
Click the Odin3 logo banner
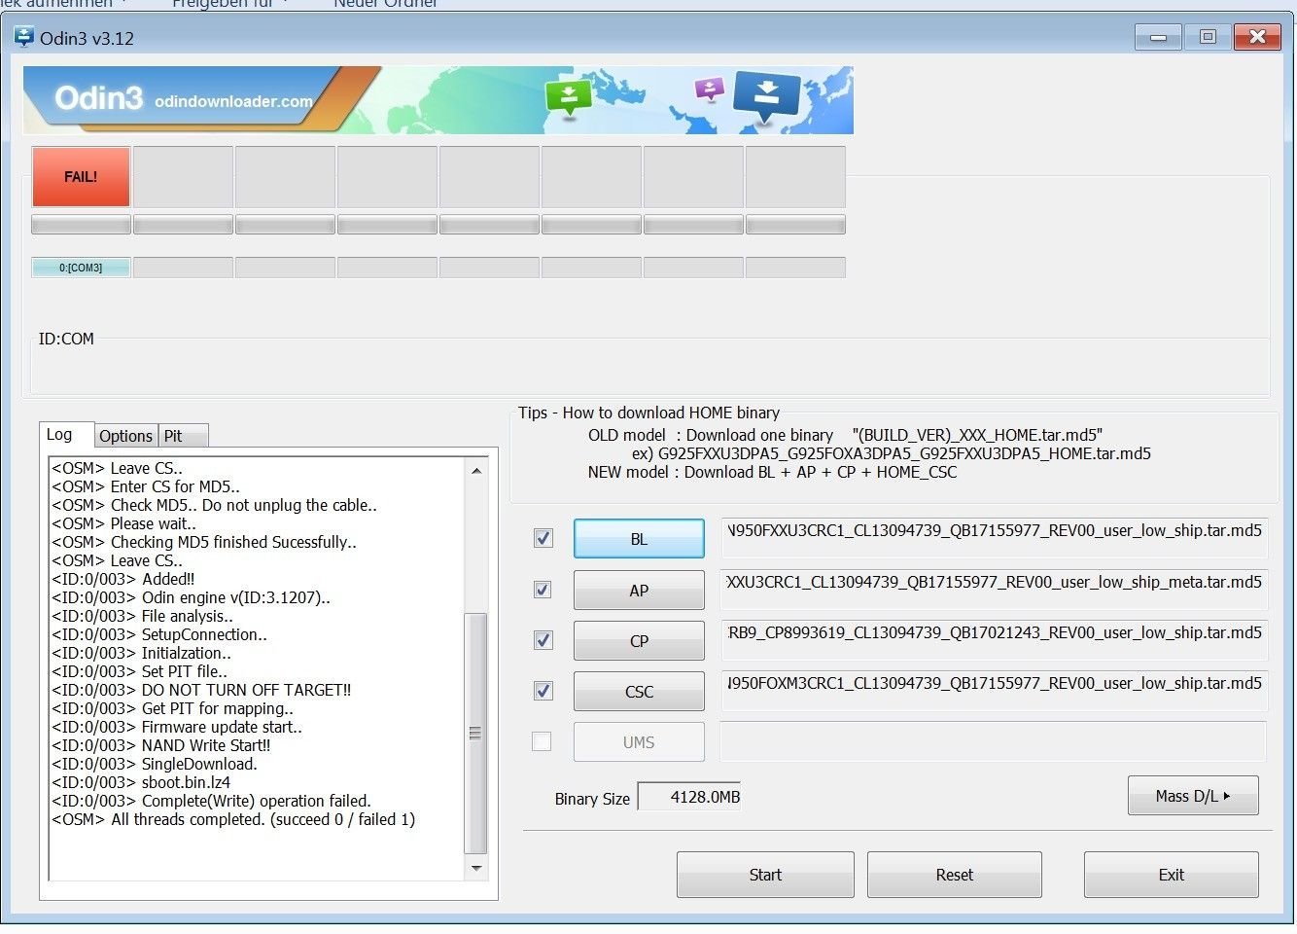[438, 100]
